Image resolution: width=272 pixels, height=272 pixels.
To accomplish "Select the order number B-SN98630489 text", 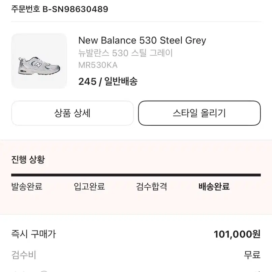I will click(75, 9).
